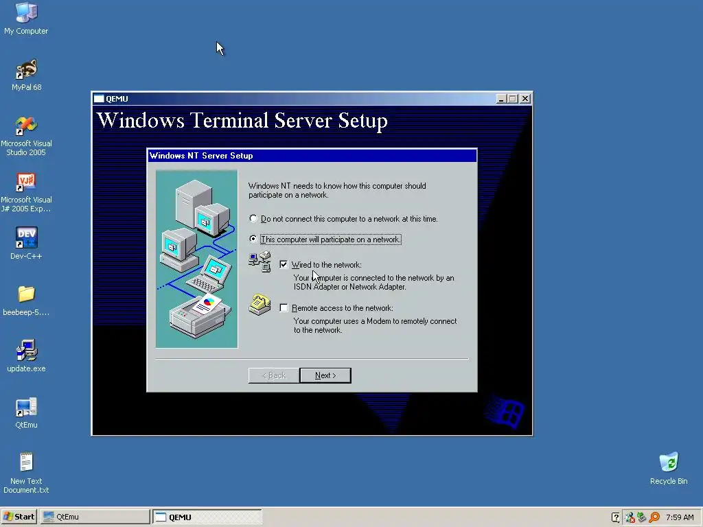
Task: Select the beebeep folder icon
Action: click(x=26, y=301)
